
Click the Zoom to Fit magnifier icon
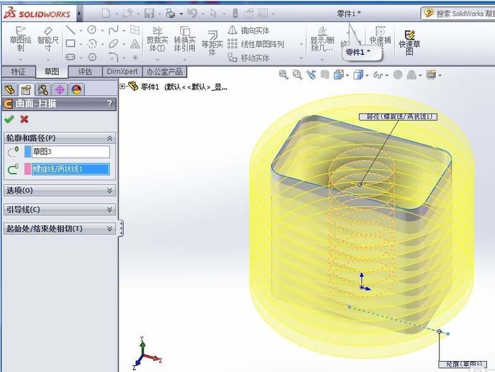point(284,75)
